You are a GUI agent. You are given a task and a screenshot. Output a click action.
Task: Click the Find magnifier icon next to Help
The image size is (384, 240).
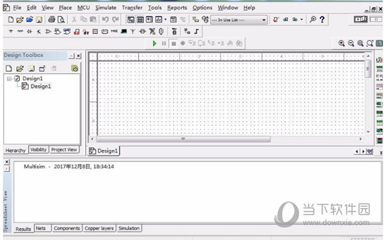click(312, 19)
